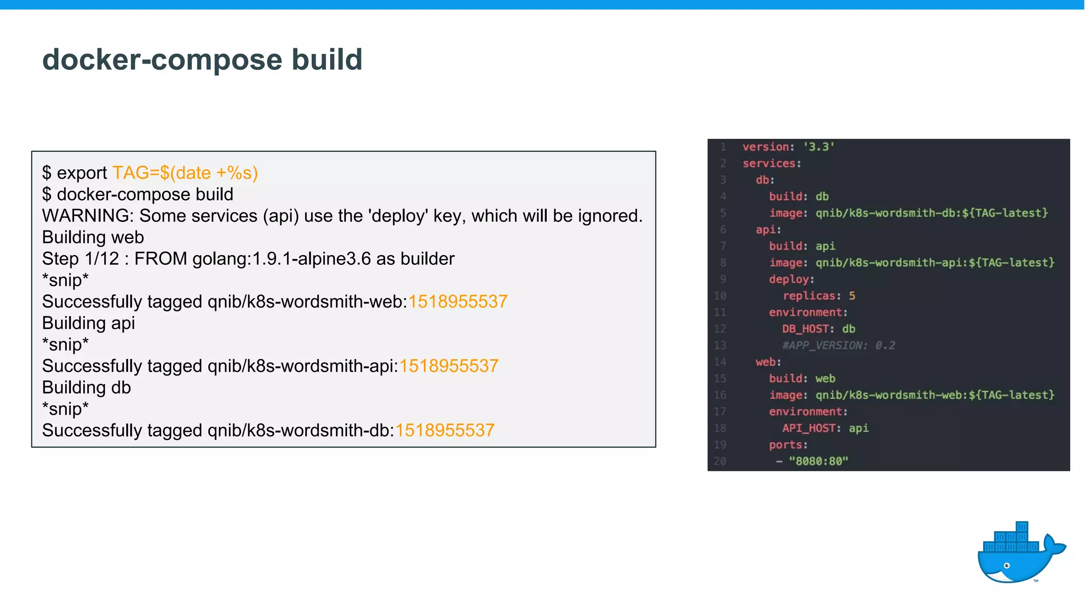This screenshot has width=1085, height=610.
Task: Click 'Step 1/12 : FROM golang:1.9.1-alpine3.6' line
Action: (x=248, y=258)
